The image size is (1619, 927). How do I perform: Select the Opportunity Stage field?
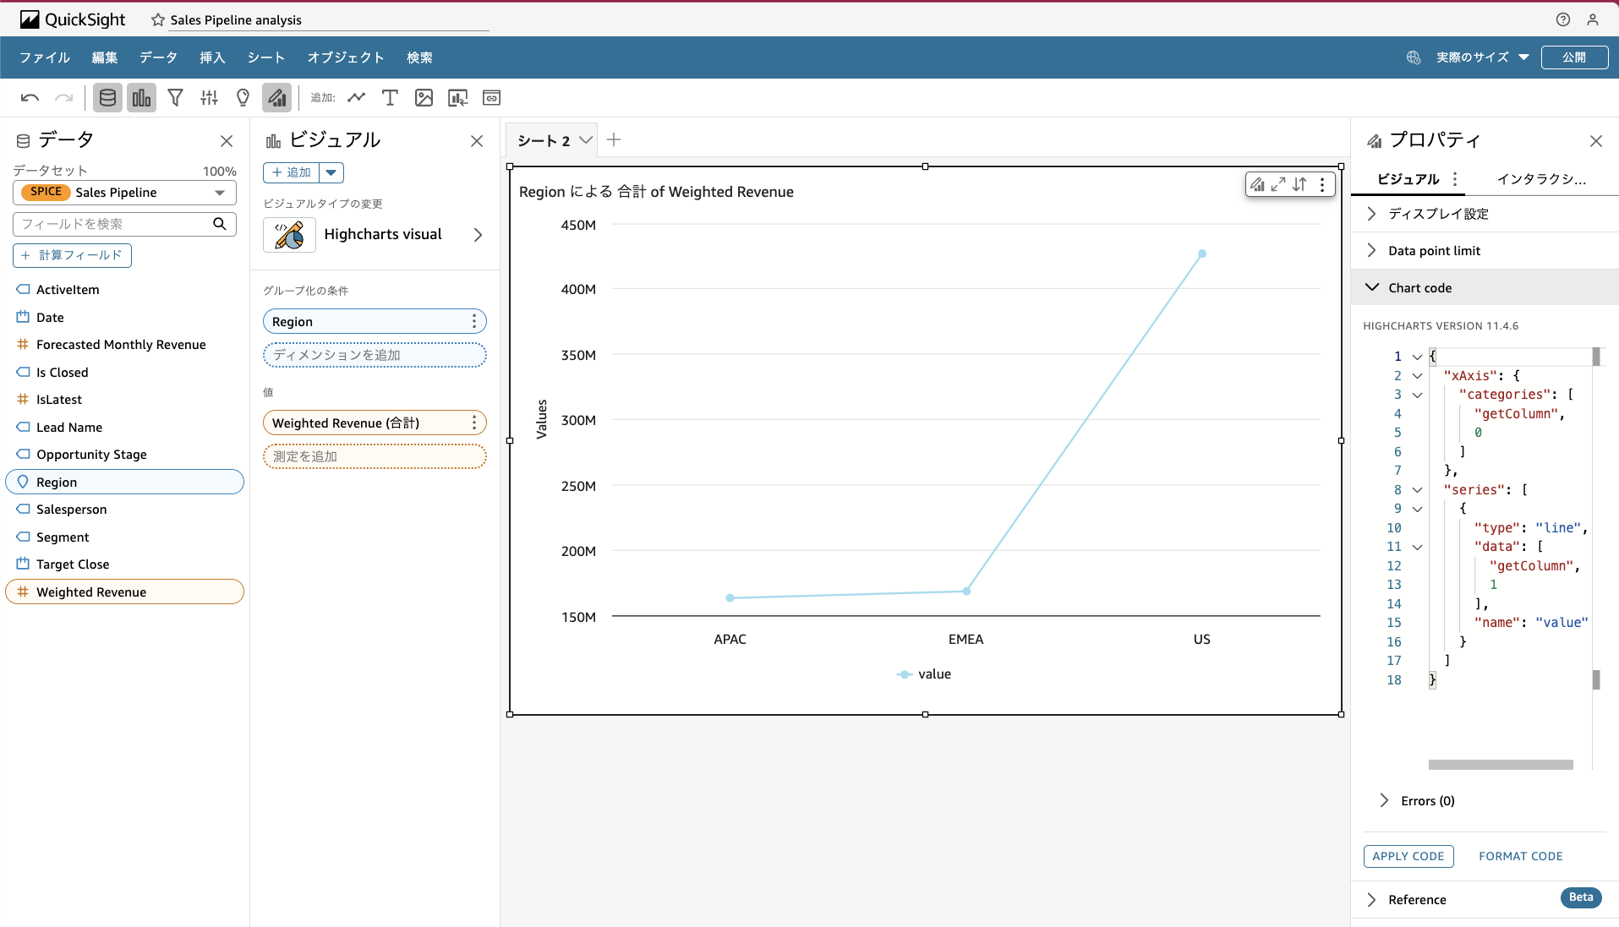91,455
